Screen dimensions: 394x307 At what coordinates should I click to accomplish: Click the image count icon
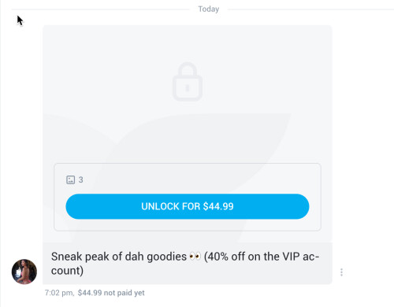70,179
